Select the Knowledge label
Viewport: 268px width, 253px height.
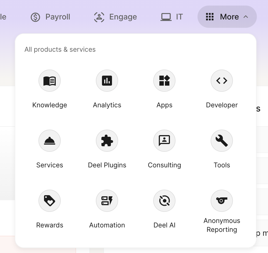pyautogui.click(x=50, y=105)
